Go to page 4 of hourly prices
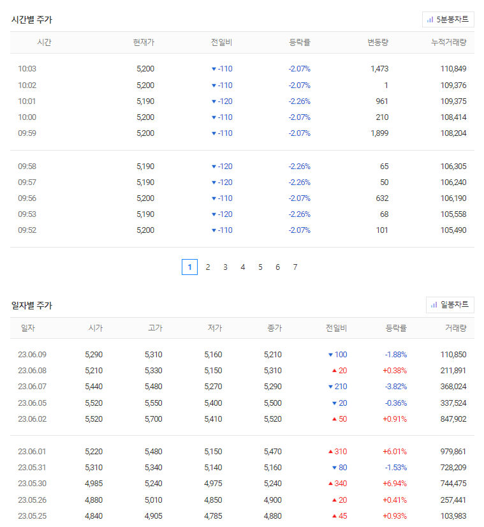Viewport: 484px width, 527px height. coord(243,267)
